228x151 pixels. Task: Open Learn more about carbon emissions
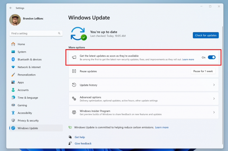pyautogui.click(x=162, y=127)
